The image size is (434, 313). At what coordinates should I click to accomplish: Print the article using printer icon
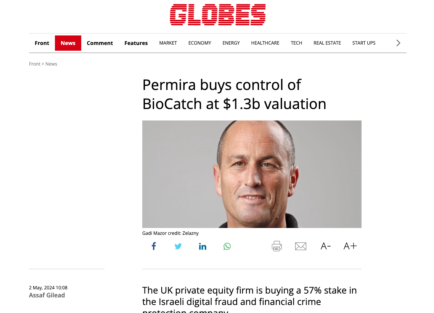[x=276, y=246]
